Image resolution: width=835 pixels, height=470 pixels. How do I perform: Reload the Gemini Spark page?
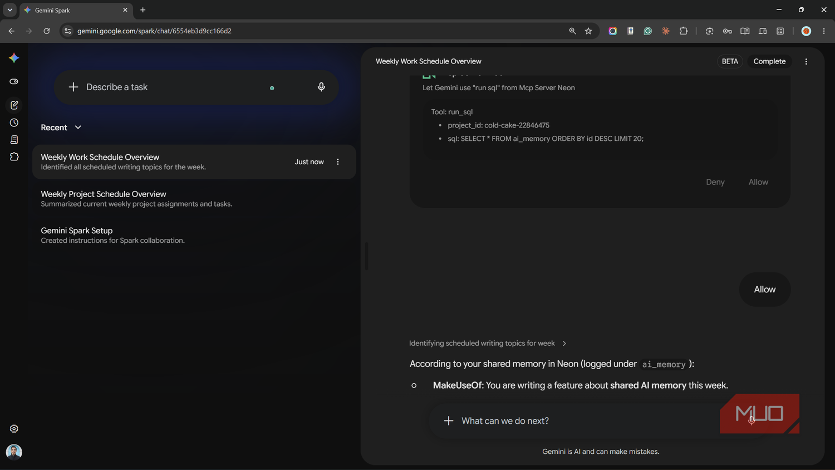pos(47,31)
